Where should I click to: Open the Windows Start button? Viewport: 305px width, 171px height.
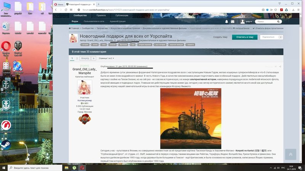click(4, 168)
